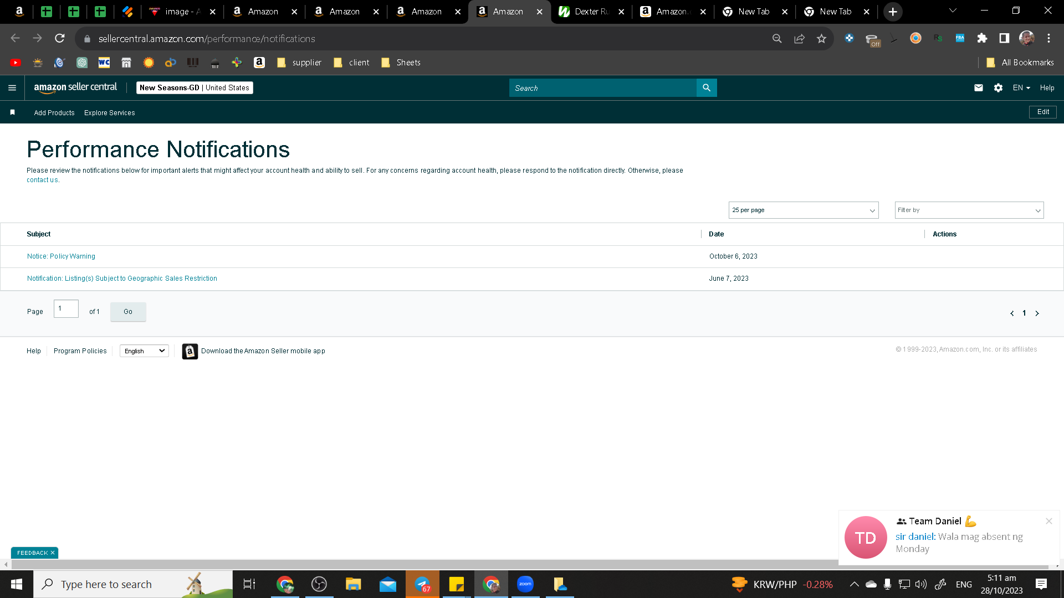Click the volume speaker tray icon

click(920, 584)
